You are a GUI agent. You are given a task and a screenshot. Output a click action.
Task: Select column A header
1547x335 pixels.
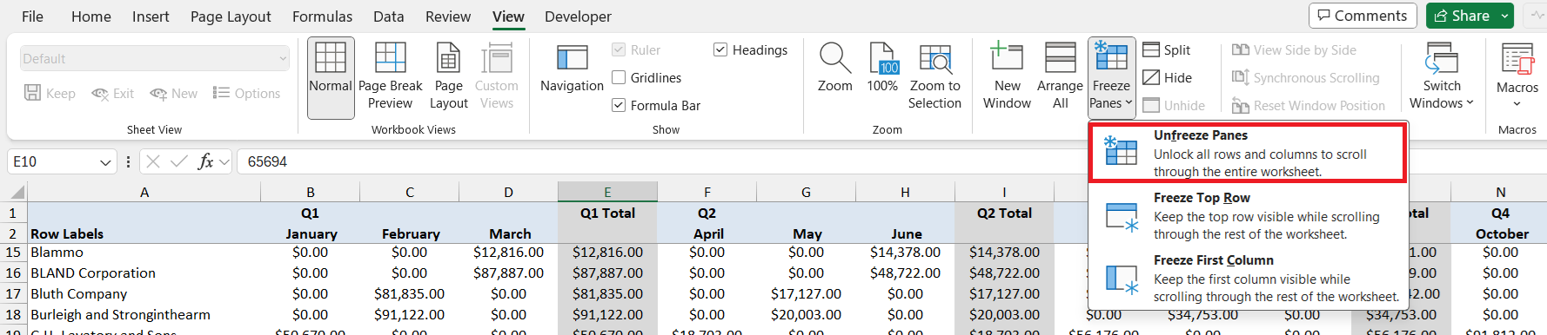[144, 192]
